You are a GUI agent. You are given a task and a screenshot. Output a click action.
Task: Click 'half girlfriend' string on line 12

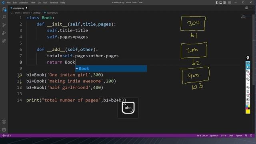tap(68, 88)
